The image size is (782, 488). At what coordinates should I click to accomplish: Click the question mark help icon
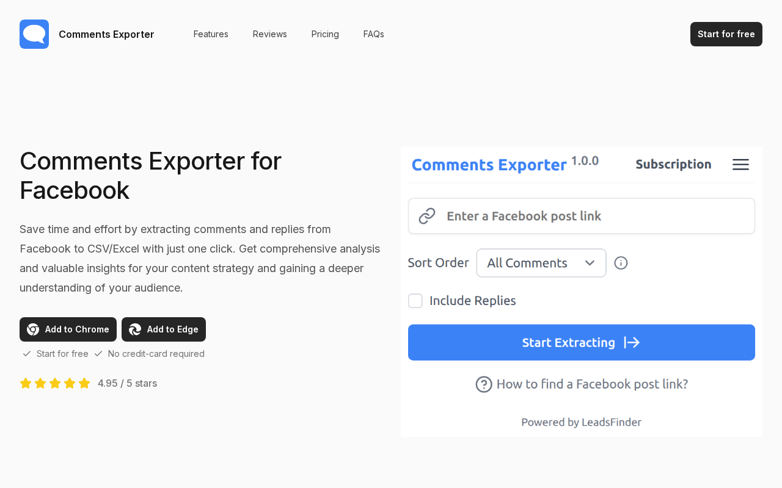point(484,384)
